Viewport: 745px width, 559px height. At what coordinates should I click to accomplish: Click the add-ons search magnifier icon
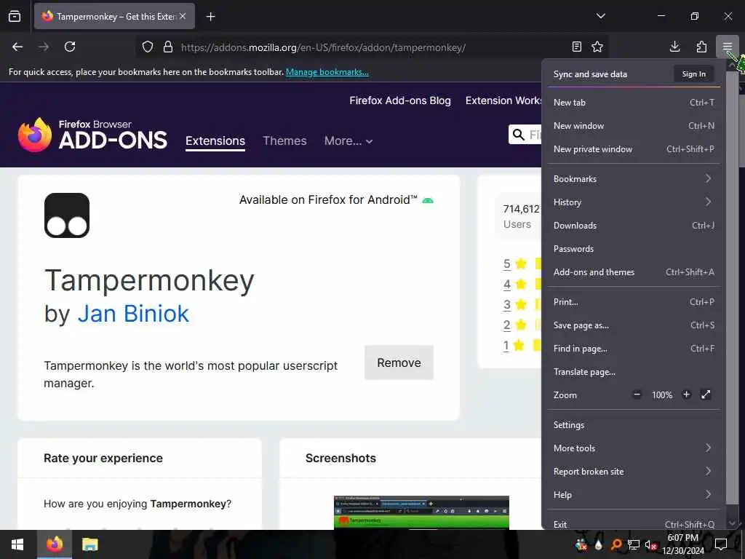(519, 135)
